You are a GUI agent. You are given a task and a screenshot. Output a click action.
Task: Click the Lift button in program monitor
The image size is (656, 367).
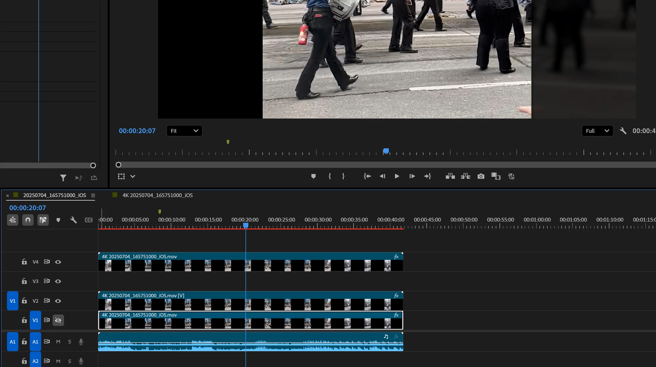(x=450, y=176)
